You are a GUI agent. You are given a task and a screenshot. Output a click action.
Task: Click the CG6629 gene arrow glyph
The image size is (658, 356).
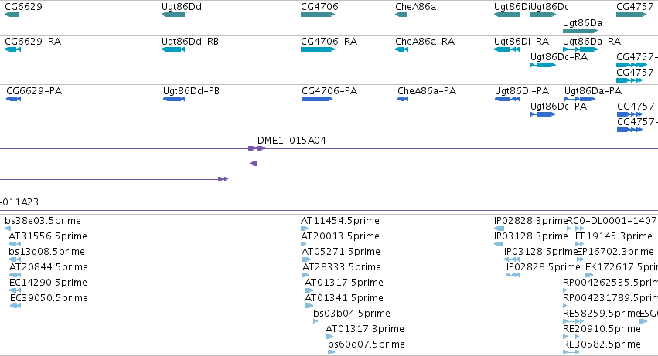tap(12, 15)
